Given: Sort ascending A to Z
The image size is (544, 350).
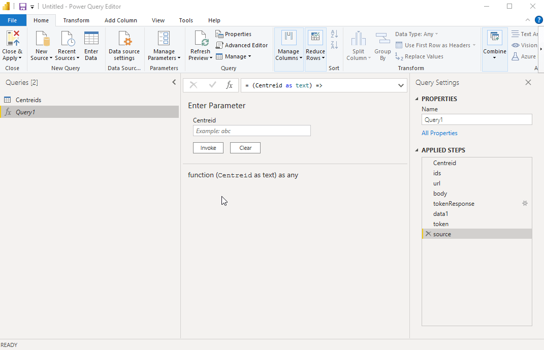Looking at the screenshot, I should [334, 34].
